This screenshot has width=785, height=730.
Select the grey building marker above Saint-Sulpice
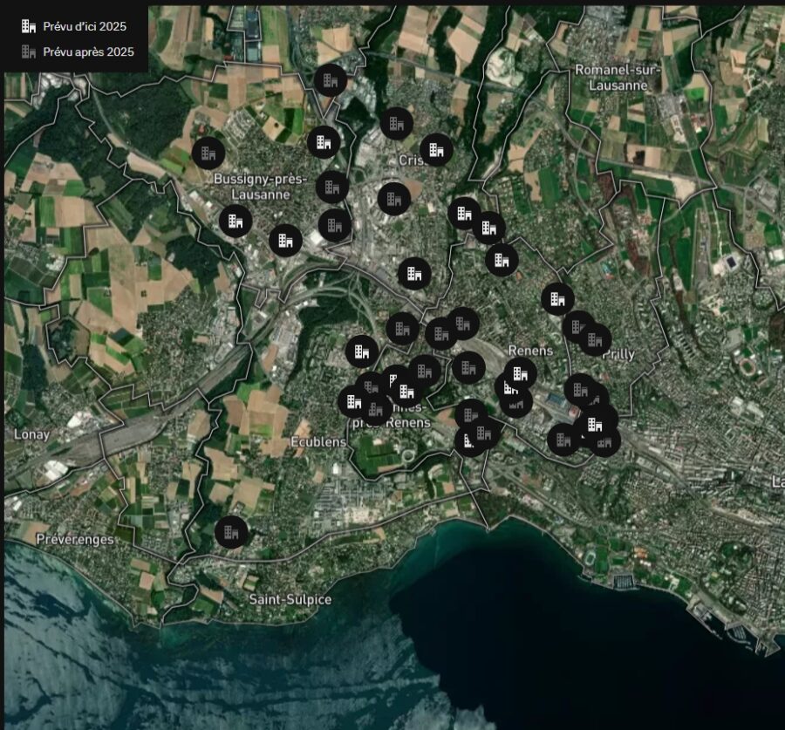pos(231,530)
